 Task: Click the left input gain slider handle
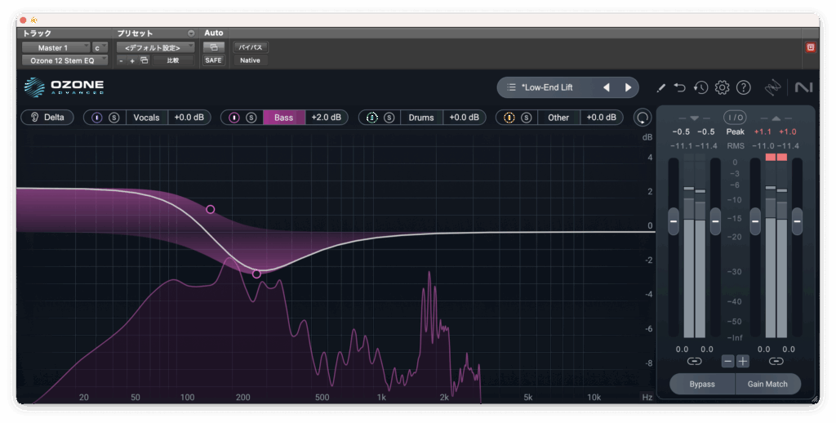(674, 220)
